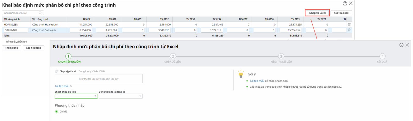Click Xóa hết dòng button
413x121 pixels.
click(x=34, y=48)
